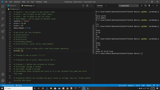160x90 pixels.
Task: Open the Accounts menu icon
Action: (x=3, y=74)
